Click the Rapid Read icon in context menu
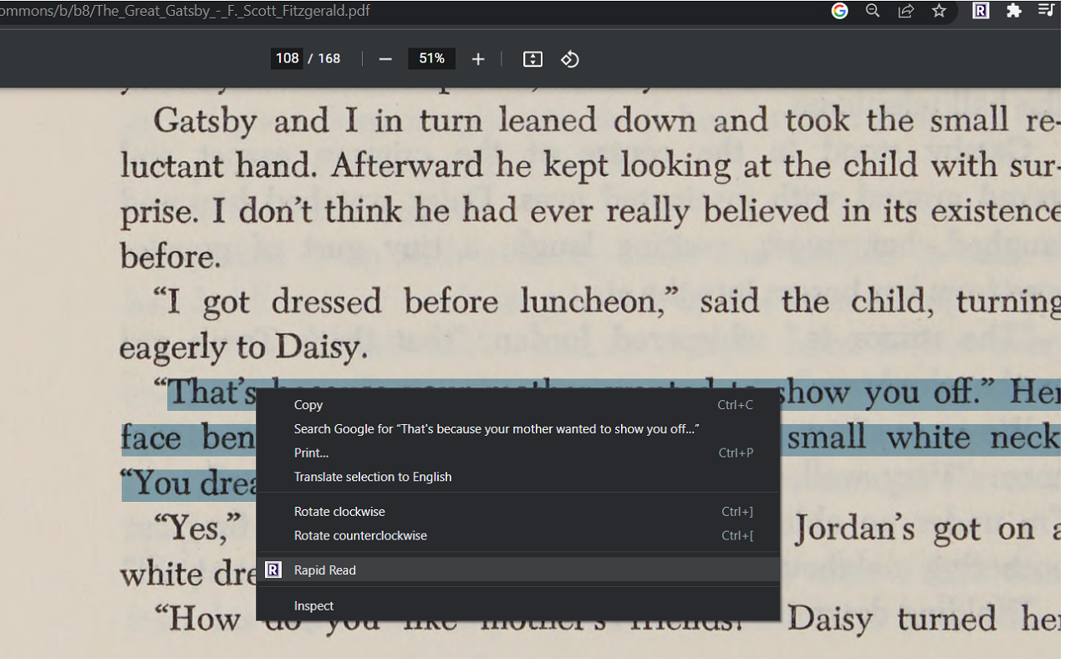Screen dimensions: 1070x668 (x=273, y=570)
